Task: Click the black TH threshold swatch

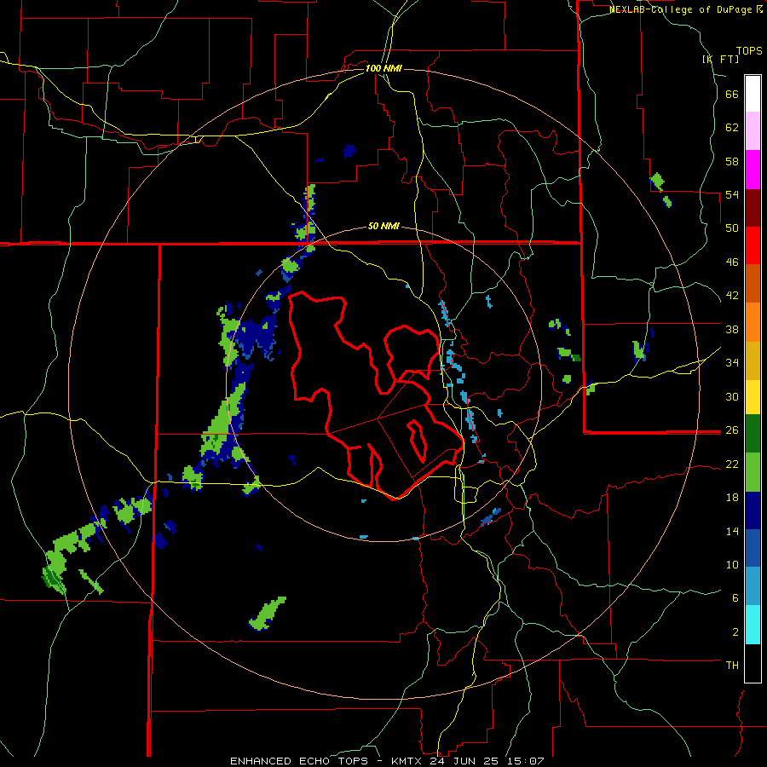Action: pyautogui.click(x=753, y=663)
